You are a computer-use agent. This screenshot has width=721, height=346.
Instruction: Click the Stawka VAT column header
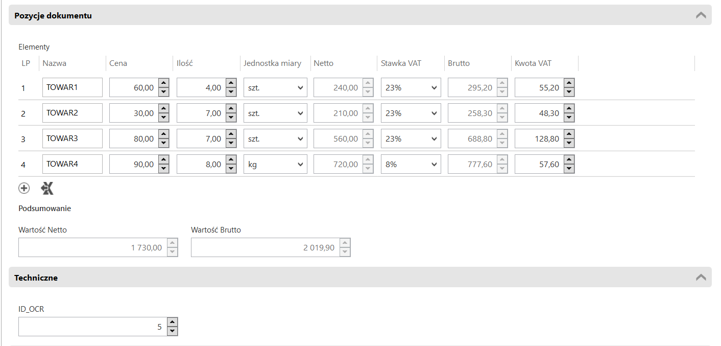pos(401,63)
